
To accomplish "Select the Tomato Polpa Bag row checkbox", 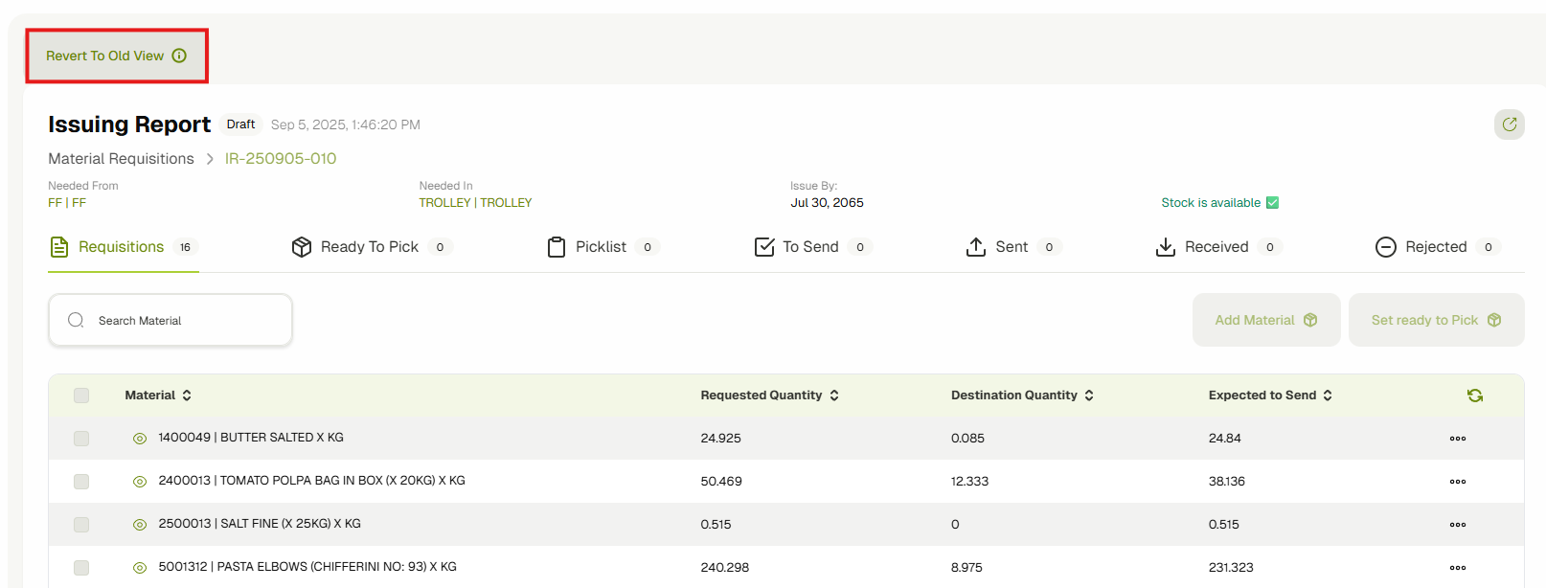I will tap(81, 482).
